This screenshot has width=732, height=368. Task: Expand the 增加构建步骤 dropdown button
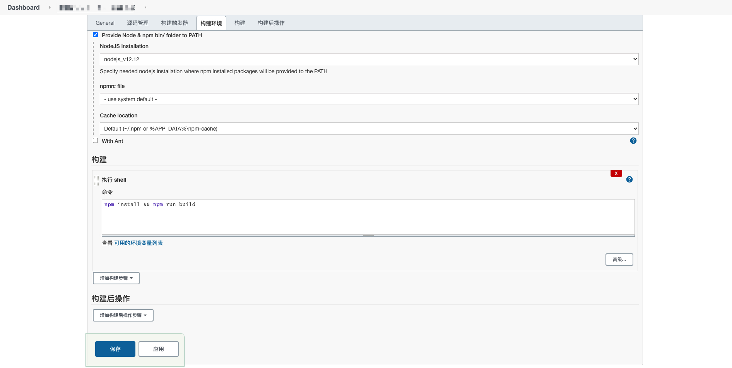pos(116,278)
